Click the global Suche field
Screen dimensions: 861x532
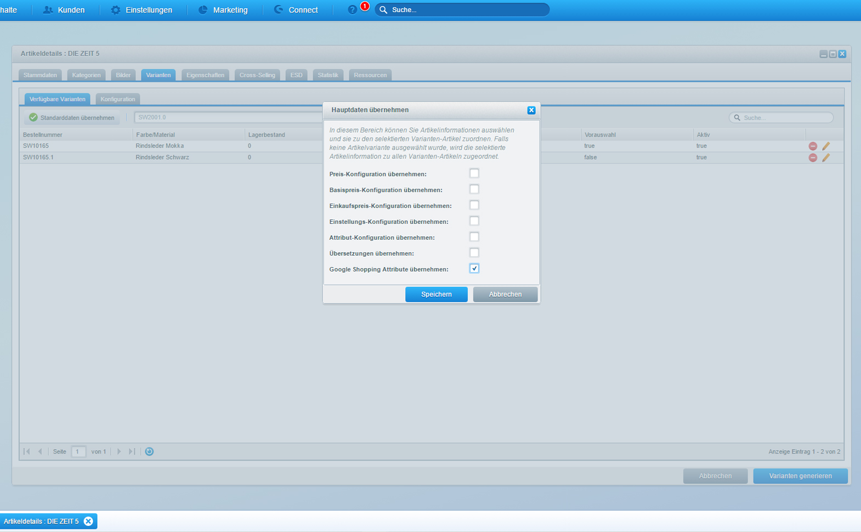click(x=466, y=10)
